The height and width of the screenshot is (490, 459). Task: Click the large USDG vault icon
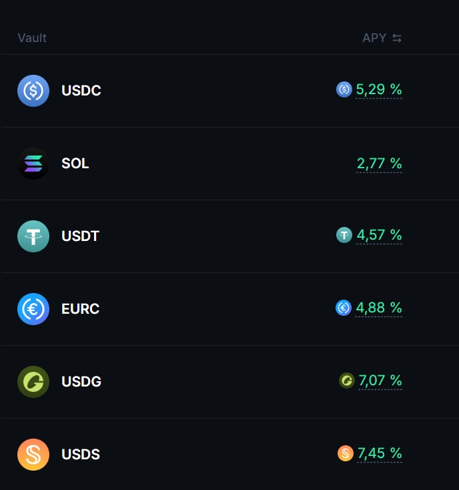pos(33,382)
